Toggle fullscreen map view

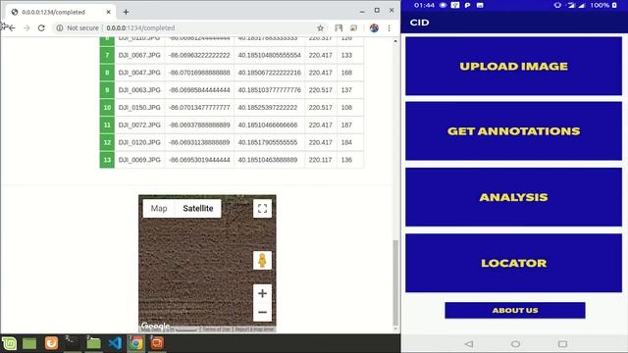click(x=262, y=209)
